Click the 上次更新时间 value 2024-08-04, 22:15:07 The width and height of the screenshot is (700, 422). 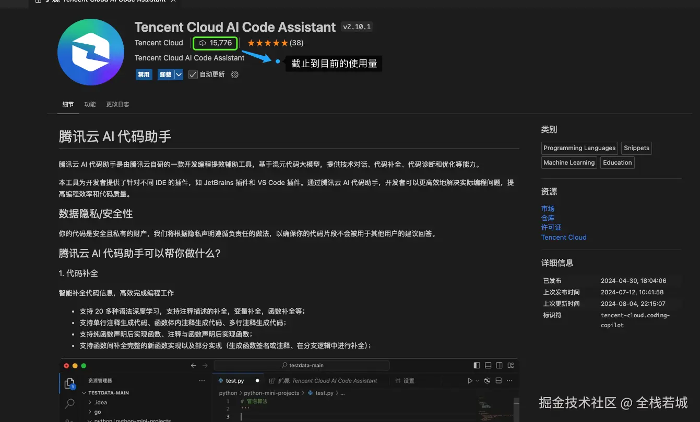(633, 304)
